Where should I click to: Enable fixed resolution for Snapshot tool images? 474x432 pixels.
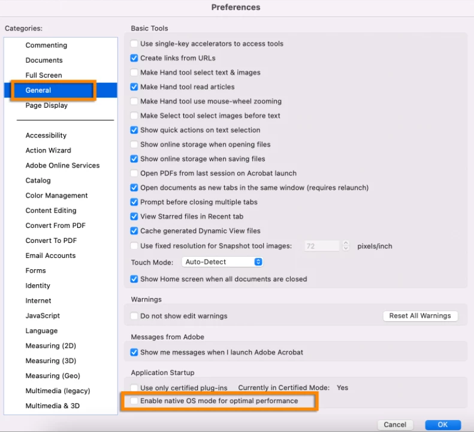pyautogui.click(x=134, y=246)
